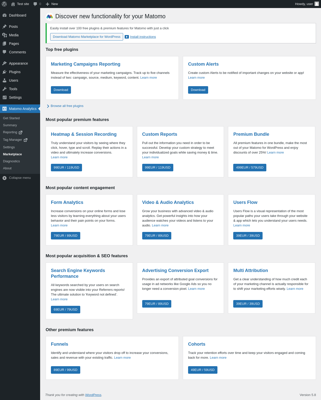
Task: Open Matomo Settings submenu item
Action: (x=9, y=147)
